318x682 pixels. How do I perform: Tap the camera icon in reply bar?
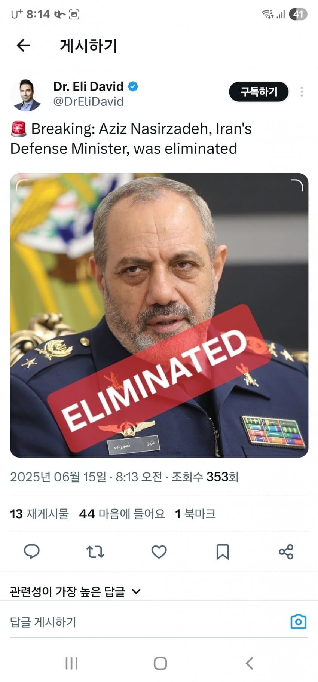pos(299,622)
